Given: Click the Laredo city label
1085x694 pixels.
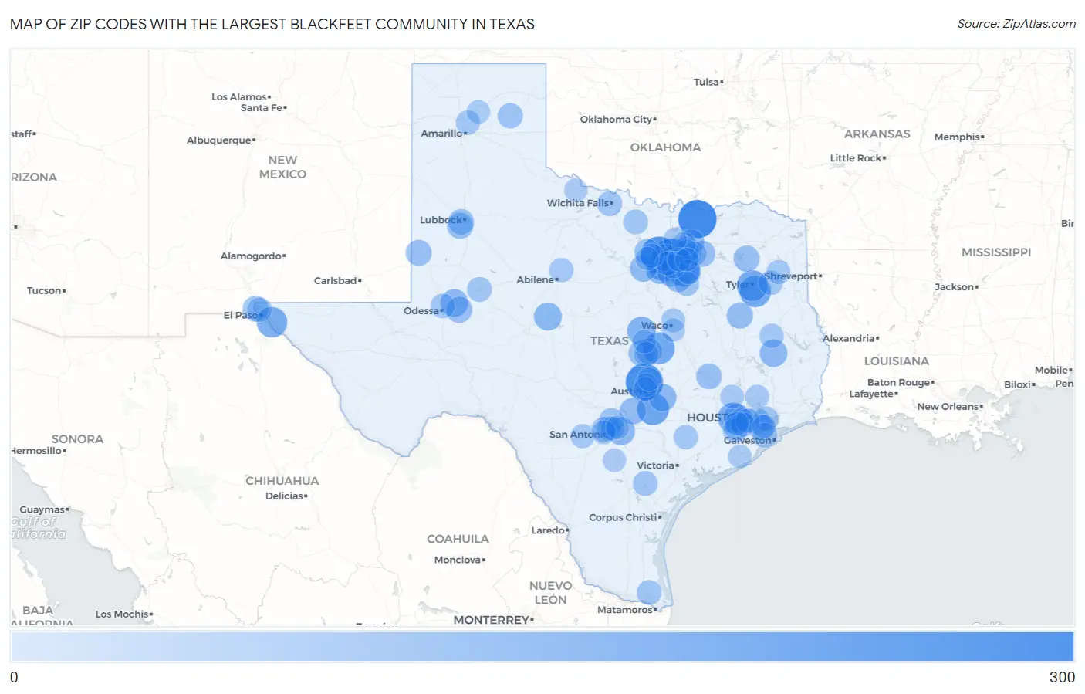Looking at the screenshot, I should click(x=549, y=530).
